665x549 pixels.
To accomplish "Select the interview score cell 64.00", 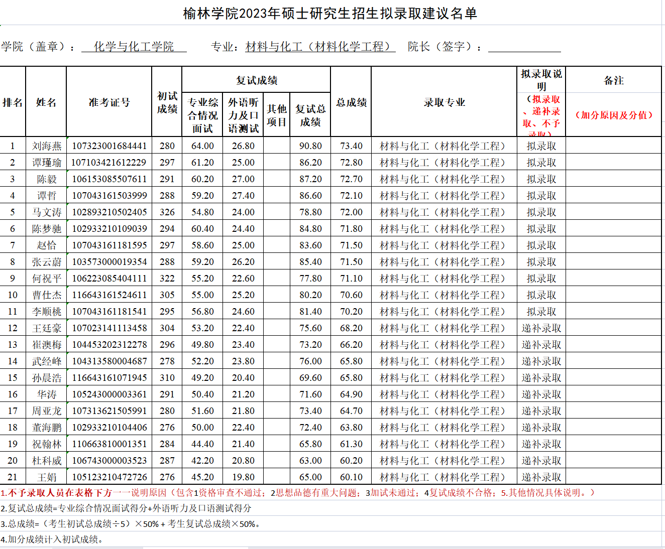I will pos(202,146).
